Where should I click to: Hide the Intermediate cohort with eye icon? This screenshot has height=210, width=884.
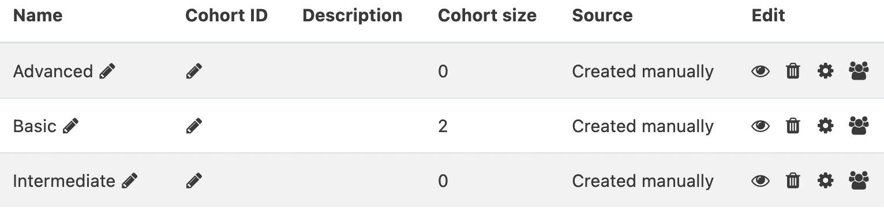coord(761,182)
